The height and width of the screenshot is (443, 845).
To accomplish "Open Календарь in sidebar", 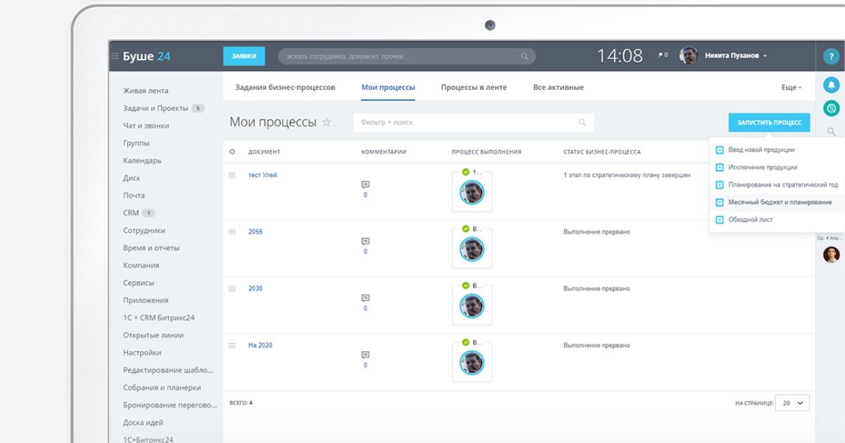I will click(142, 160).
